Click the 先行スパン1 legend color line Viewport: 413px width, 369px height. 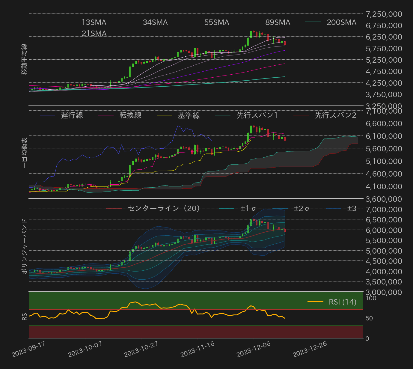click(x=222, y=115)
